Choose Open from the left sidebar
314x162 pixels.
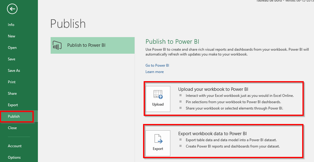(x=12, y=48)
